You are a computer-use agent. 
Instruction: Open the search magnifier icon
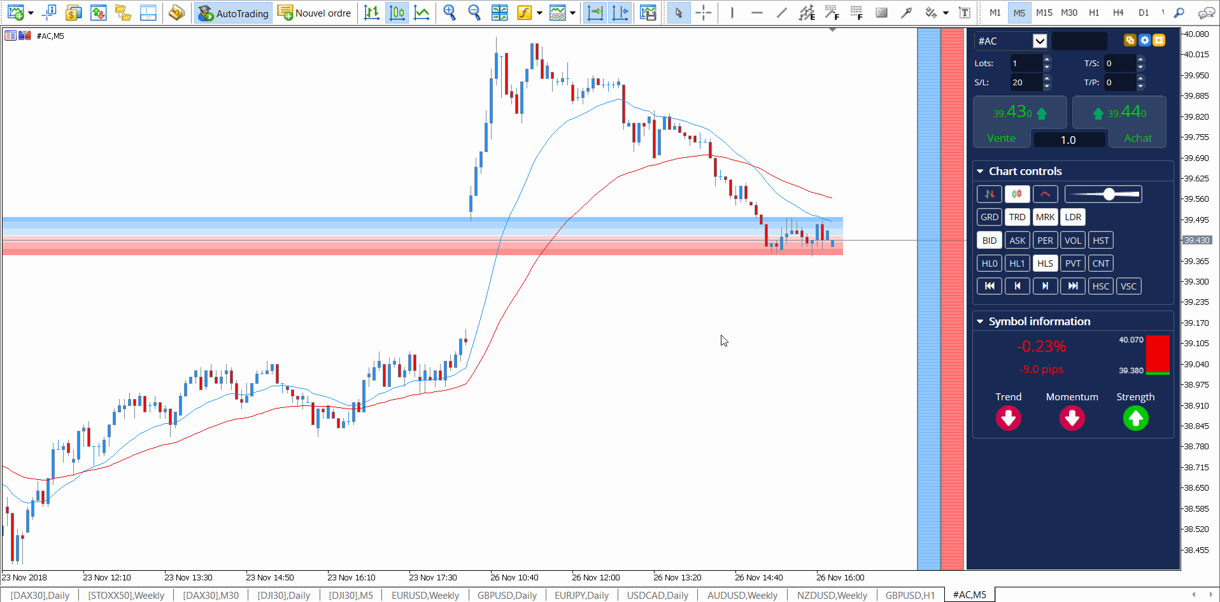click(x=1179, y=13)
